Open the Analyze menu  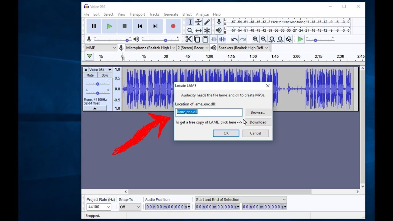[x=202, y=14]
